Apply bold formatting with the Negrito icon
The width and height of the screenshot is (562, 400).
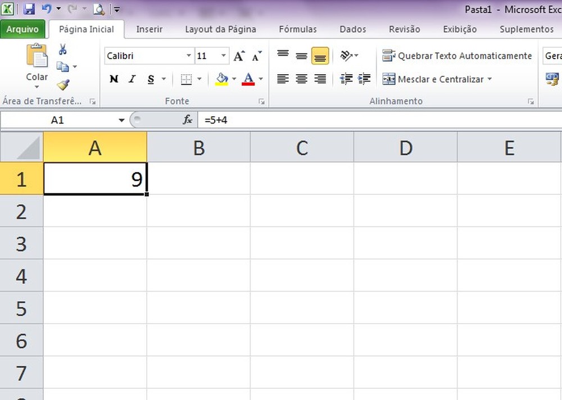(114, 79)
